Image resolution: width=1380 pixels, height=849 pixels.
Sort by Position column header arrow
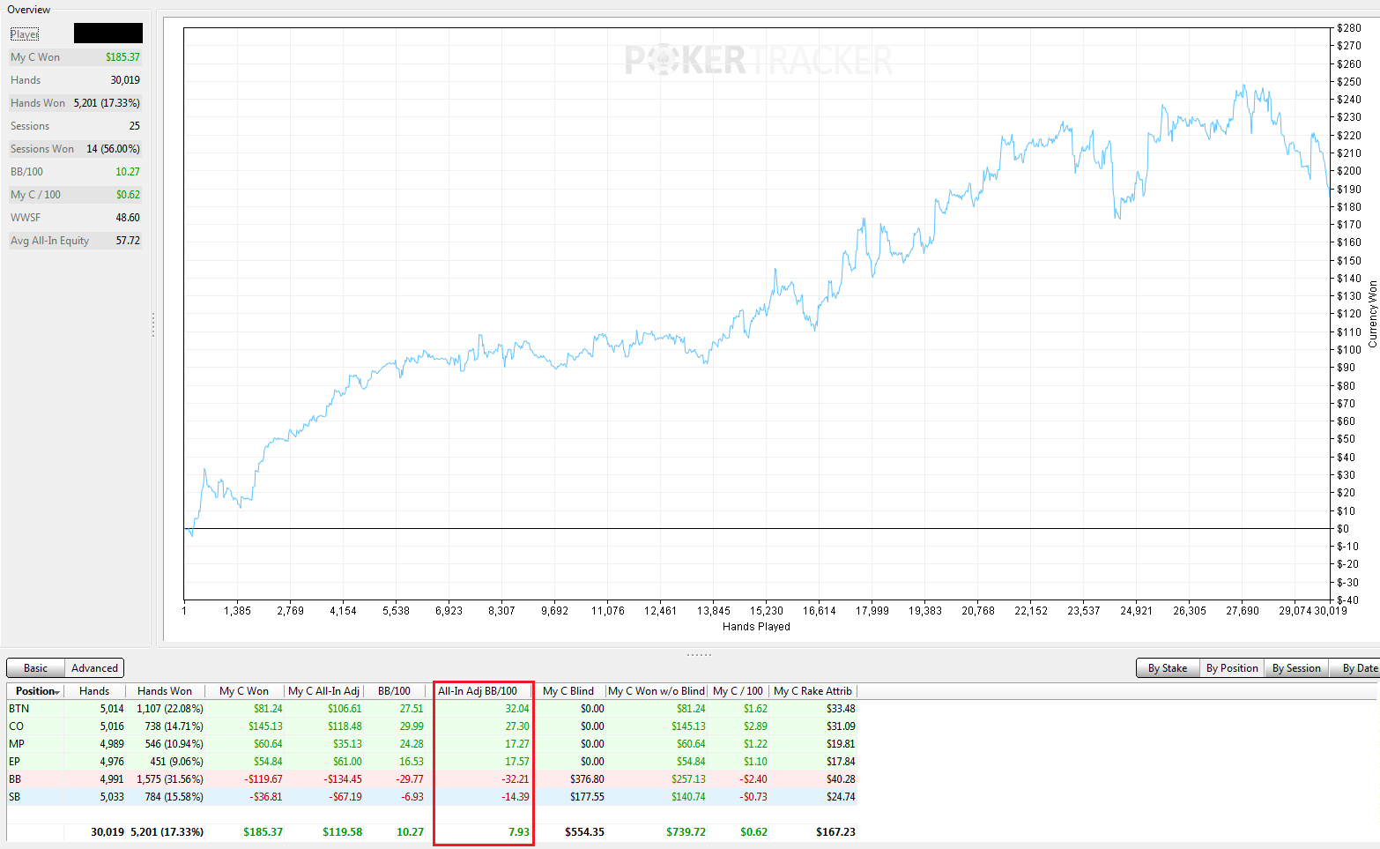[x=57, y=693]
